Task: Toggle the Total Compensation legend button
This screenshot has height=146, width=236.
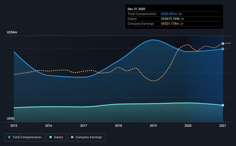Action: click(25, 137)
